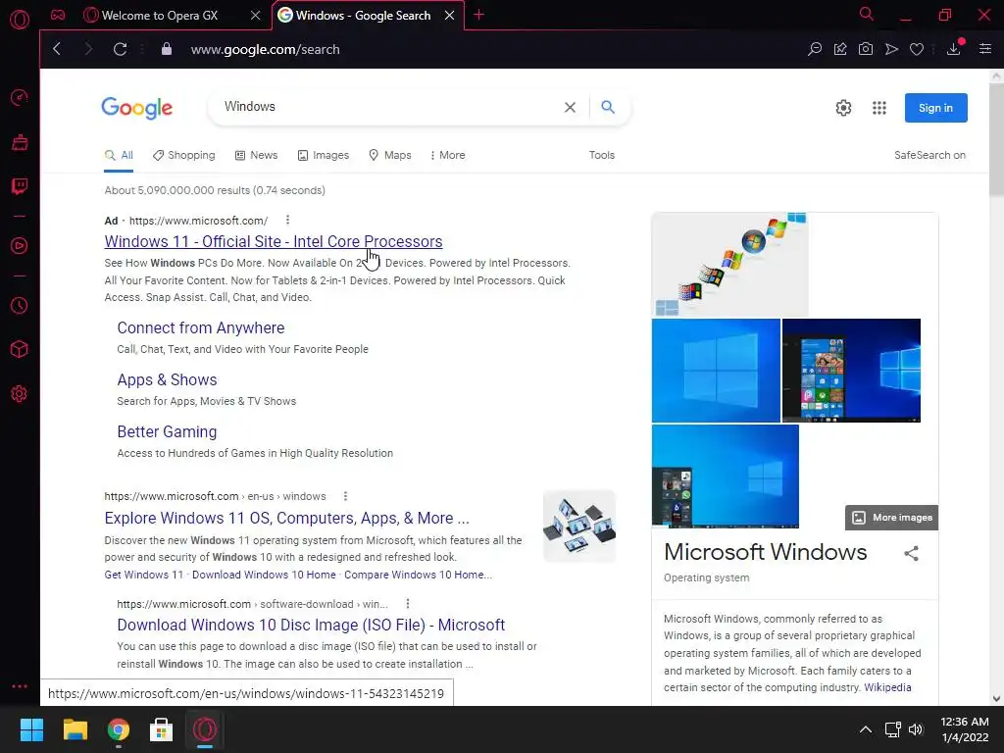Switch to Welcome to Opera GX tab
The width and height of the screenshot is (1004, 753).
tap(160, 16)
